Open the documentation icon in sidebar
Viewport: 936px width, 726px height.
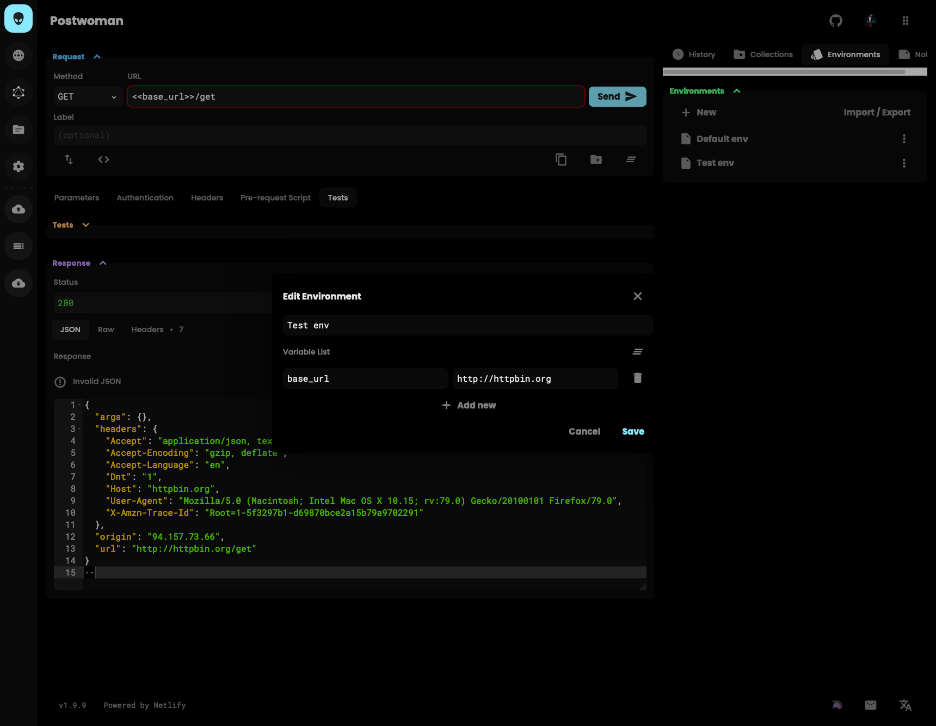[19, 130]
